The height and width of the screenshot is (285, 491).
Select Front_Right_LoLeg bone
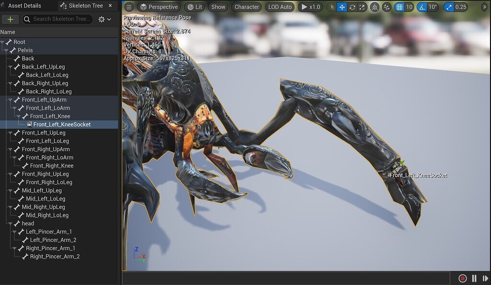coord(49,182)
